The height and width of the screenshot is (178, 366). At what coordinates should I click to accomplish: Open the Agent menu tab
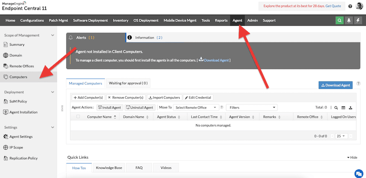237,20
